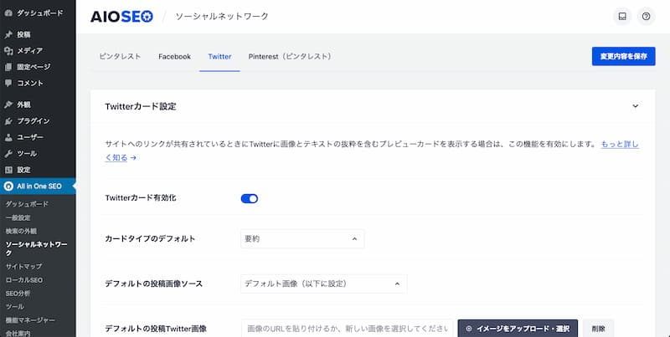This screenshot has width=670, height=337.
Task: Click the wrench icon next to ツール
Action: click(8, 154)
